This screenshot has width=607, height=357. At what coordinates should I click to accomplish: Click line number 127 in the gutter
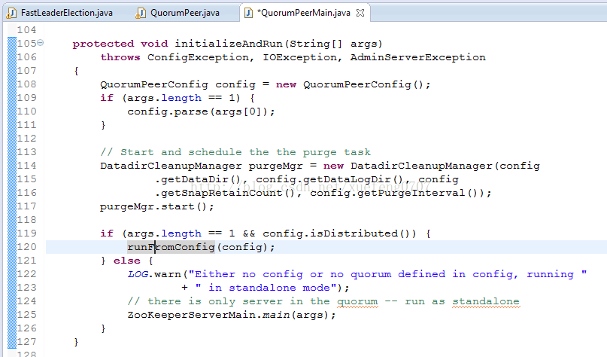click(x=27, y=342)
